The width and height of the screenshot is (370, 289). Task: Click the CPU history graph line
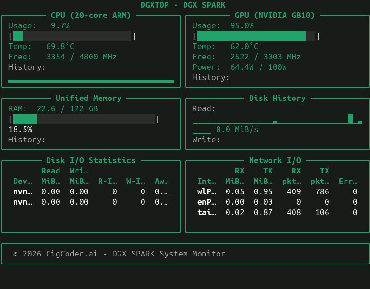[91, 81]
